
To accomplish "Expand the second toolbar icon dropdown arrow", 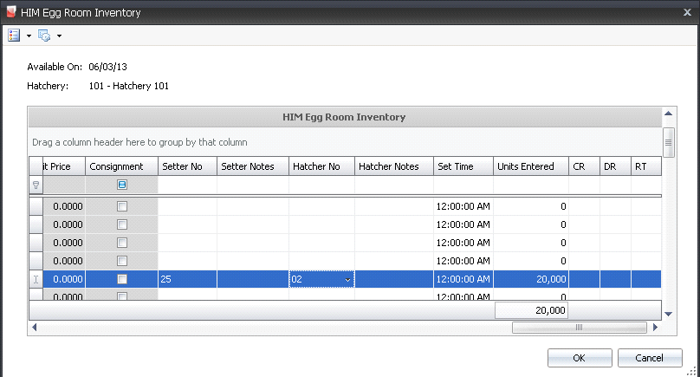I will [x=60, y=36].
